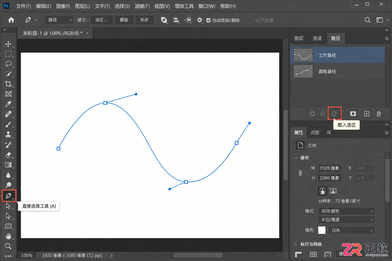This screenshot has width=392, height=261.
Task: Click the 蒙版 button
Action: (124, 20)
